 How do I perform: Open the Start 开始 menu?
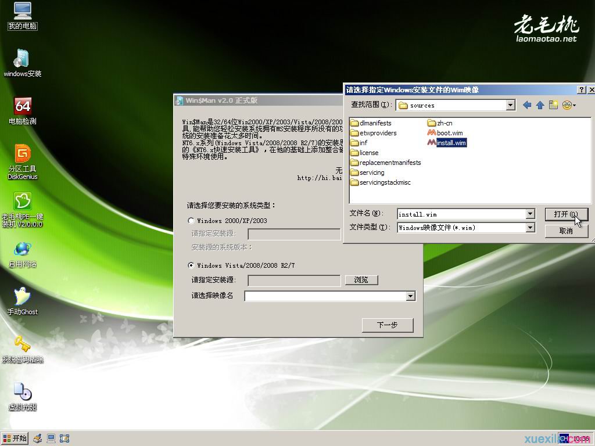coord(14,438)
